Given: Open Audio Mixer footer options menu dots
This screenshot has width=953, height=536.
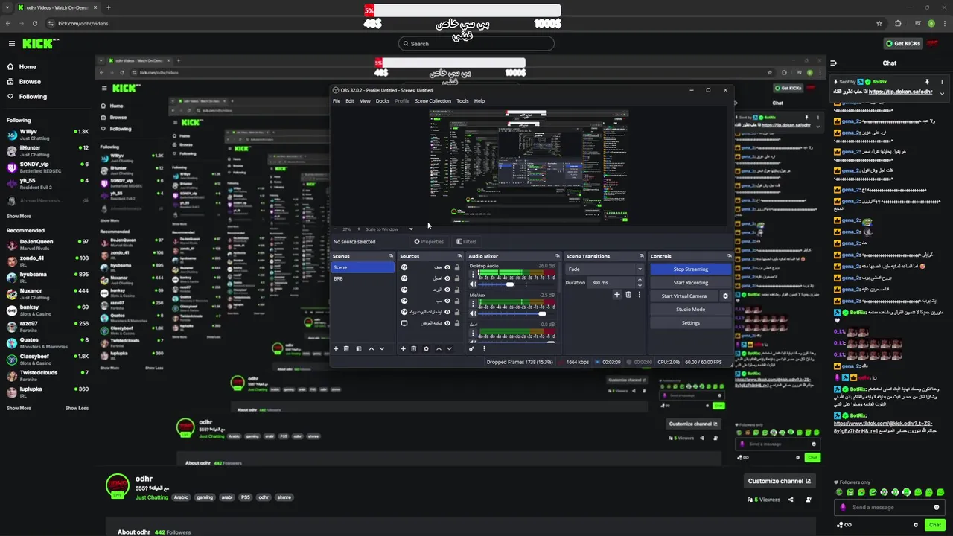Looking at the screenshot, I should (x=484, y=348).
